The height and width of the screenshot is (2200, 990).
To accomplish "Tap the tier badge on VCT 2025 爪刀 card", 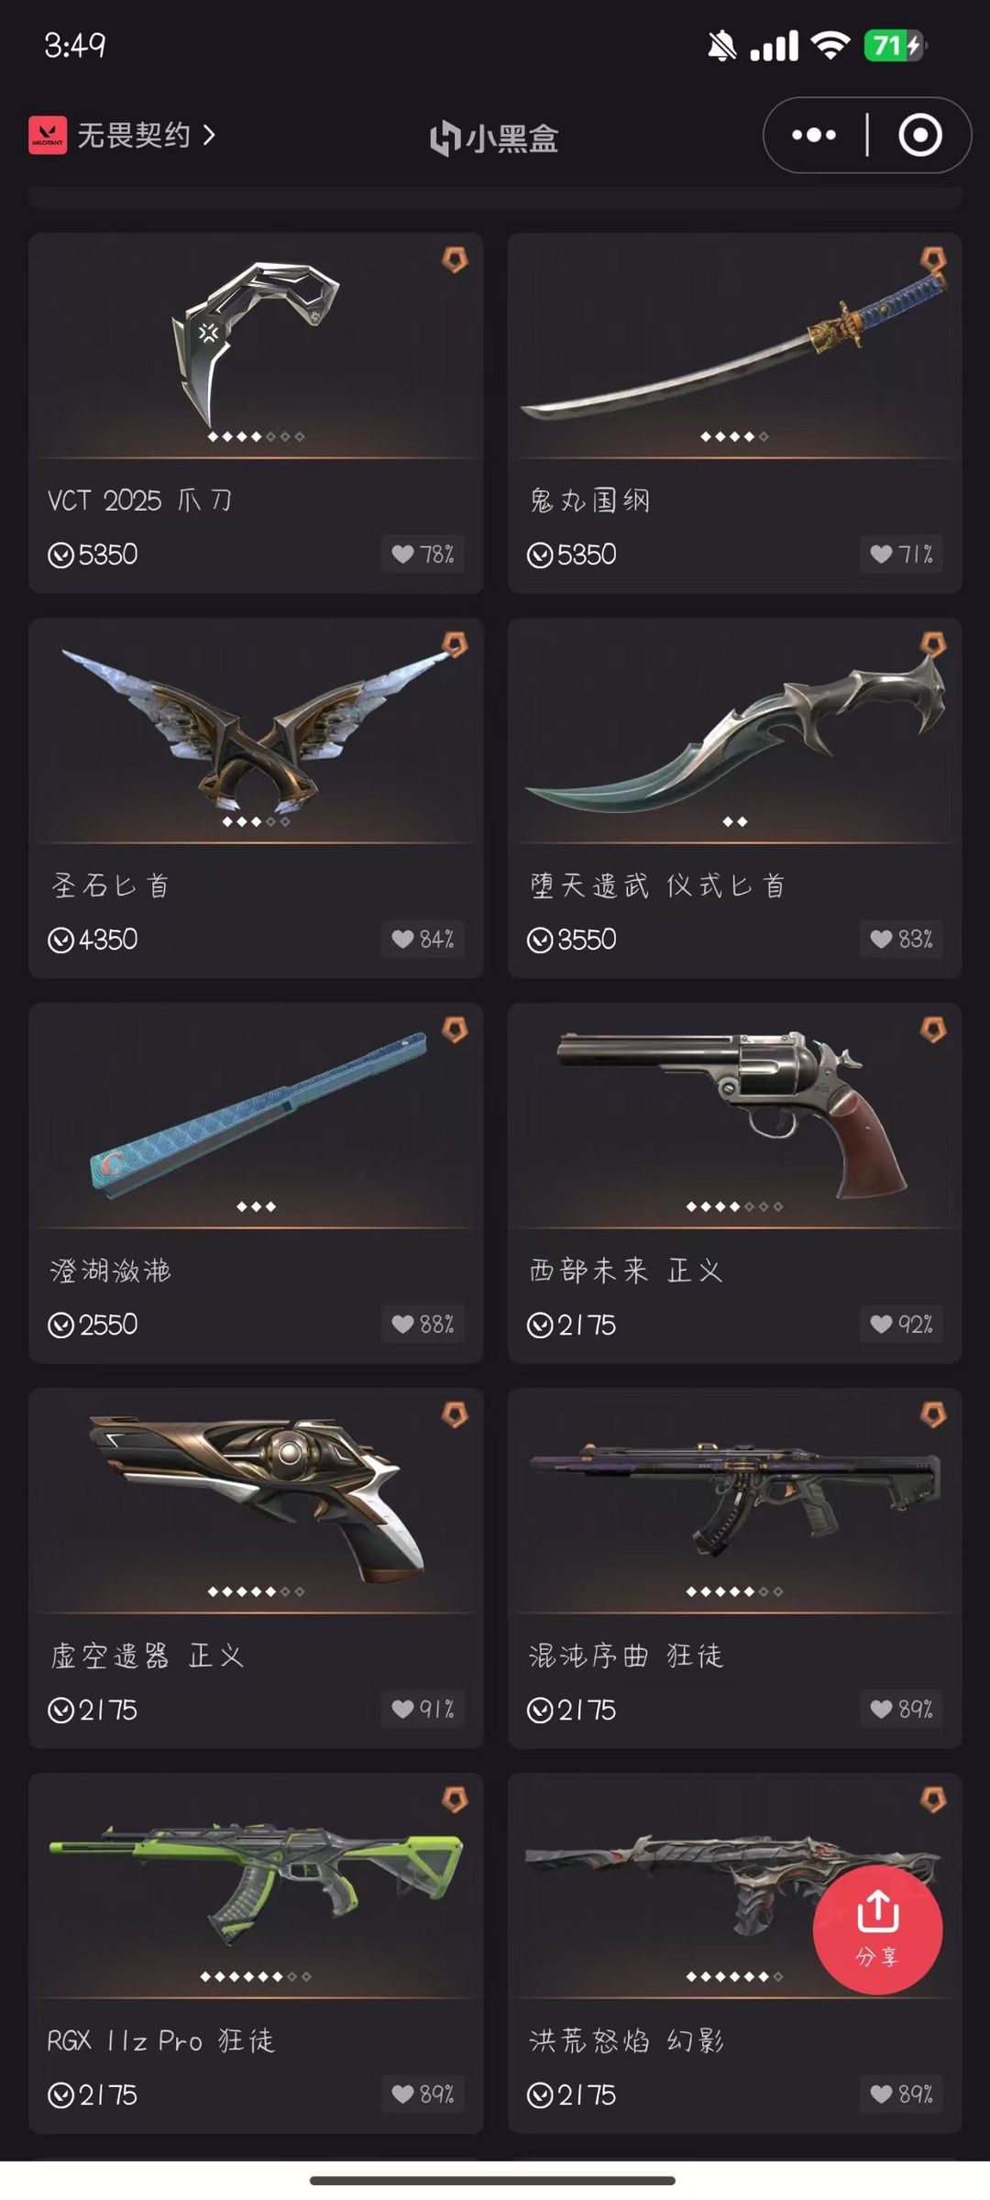I will [455, 258].
